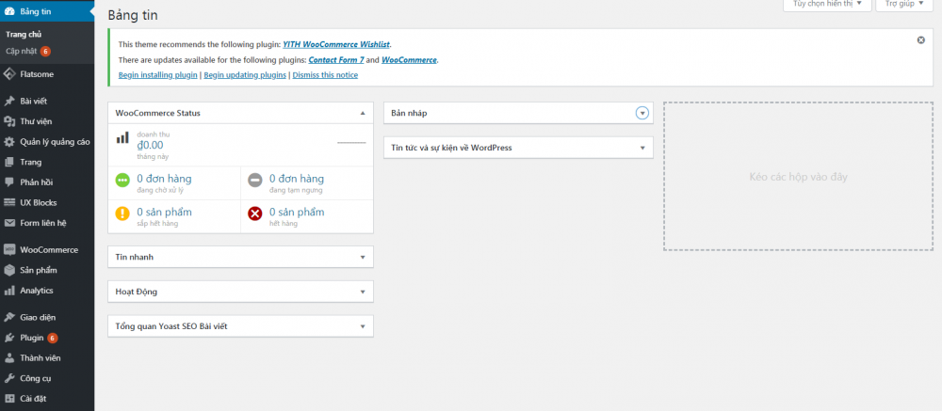Expand the Tin nhanh widget
942x411 pixels.
coord(363,257)
